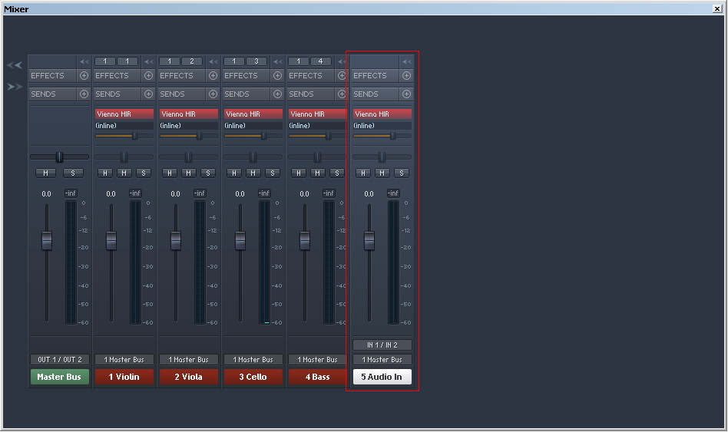Click the 4 Bass volume fader handle
The width and height of the screenshot is (728, 432).
(305, 240)
